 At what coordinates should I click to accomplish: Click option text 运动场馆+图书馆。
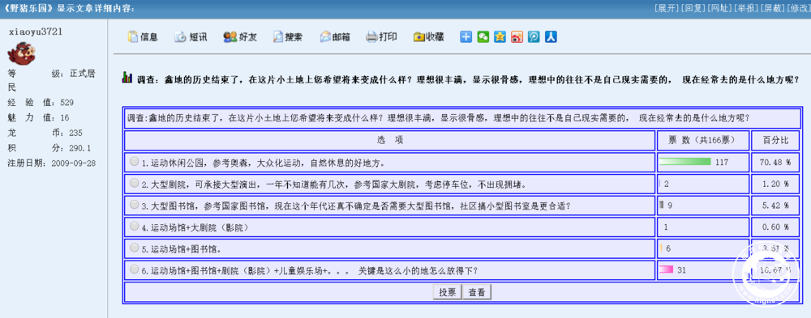(187, 249)
